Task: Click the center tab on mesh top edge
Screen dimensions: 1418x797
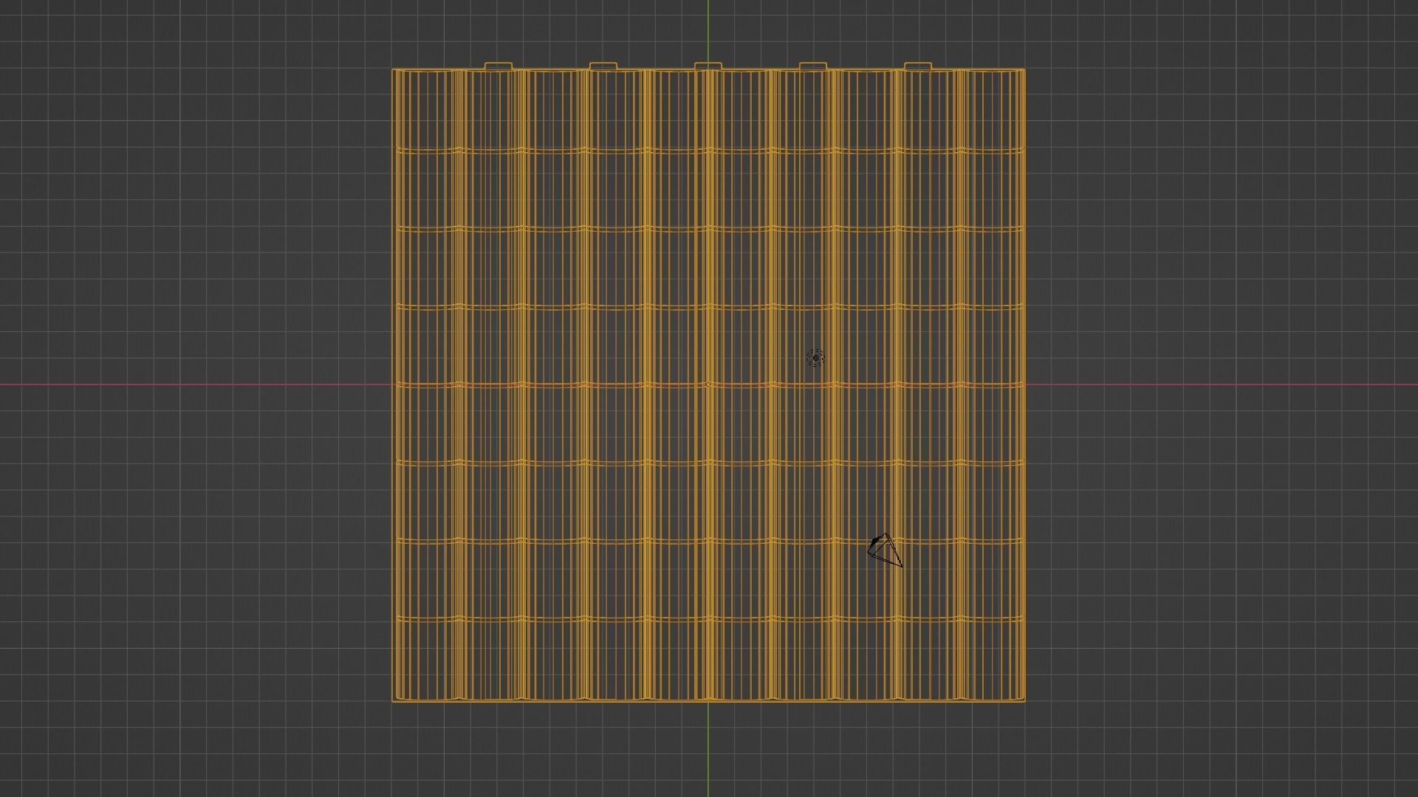Action: 708,66
